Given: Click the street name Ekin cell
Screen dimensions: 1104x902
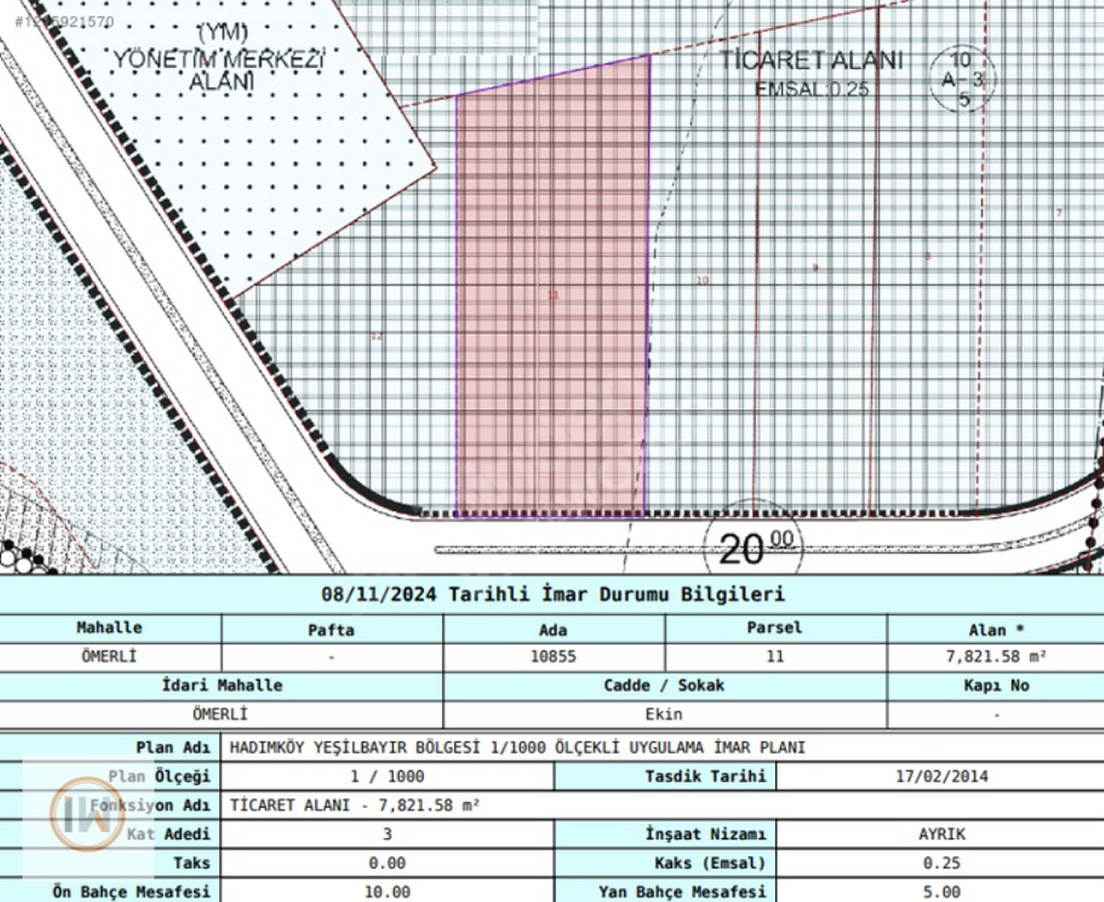Looking at the screenshot, I should click(x=664, y=714).
